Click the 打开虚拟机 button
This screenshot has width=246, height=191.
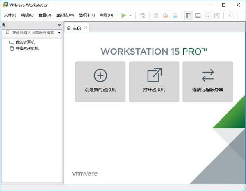(154, 82)
